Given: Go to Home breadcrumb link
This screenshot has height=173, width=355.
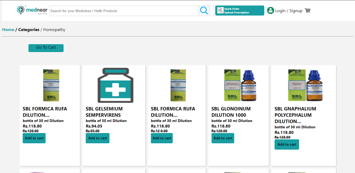Looking at the screenshot, I should 8,30.
